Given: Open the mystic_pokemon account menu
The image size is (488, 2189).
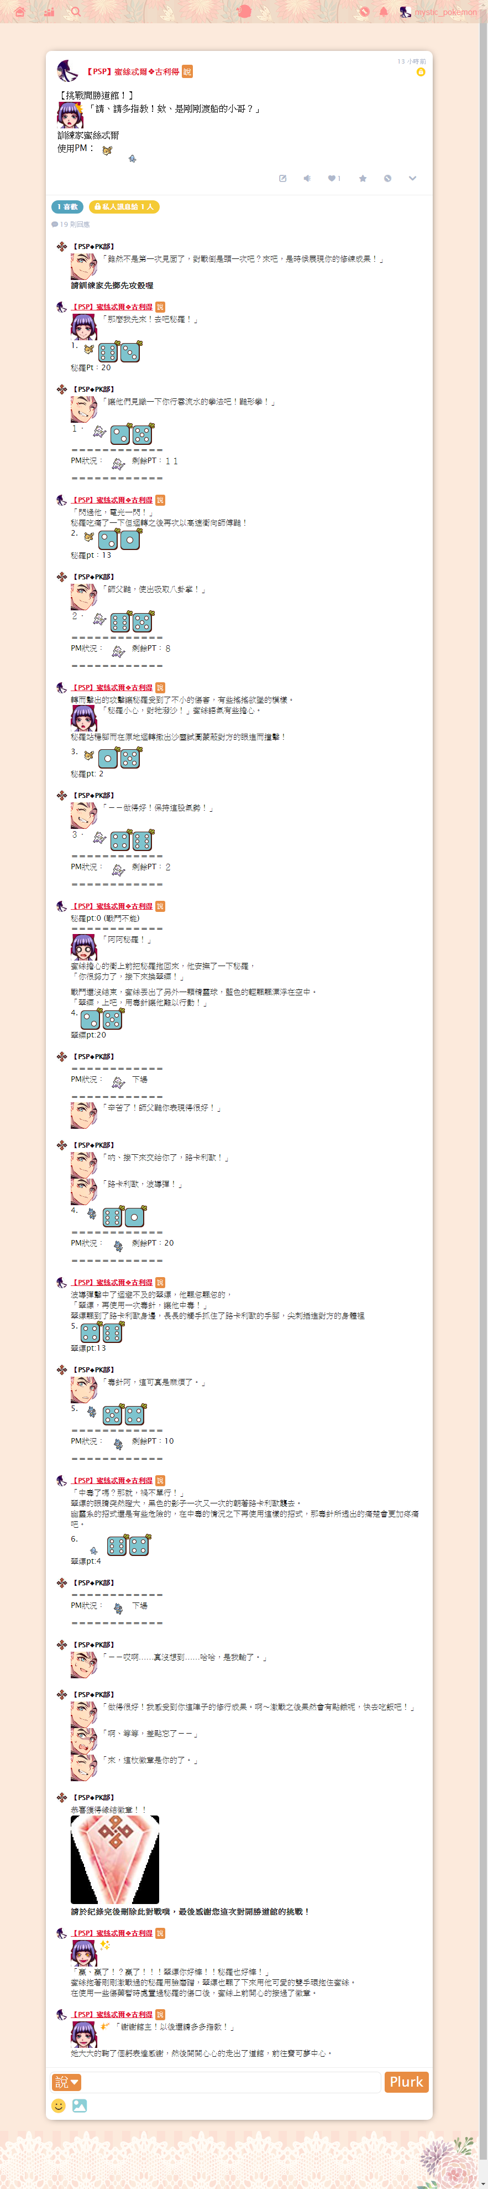Looking at the screenshot, I should (439, 12).
